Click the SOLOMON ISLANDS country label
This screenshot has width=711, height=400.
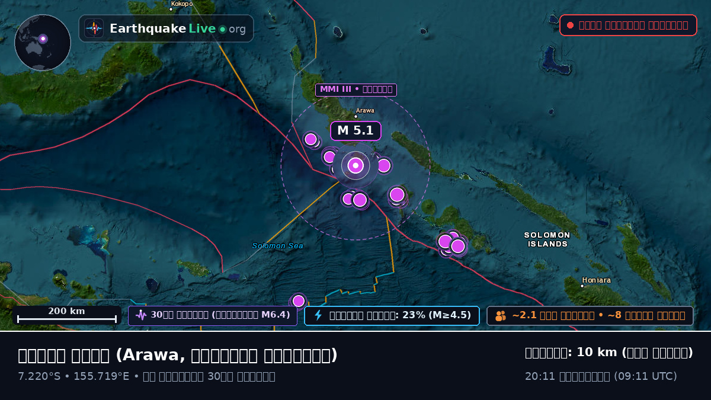547,239
